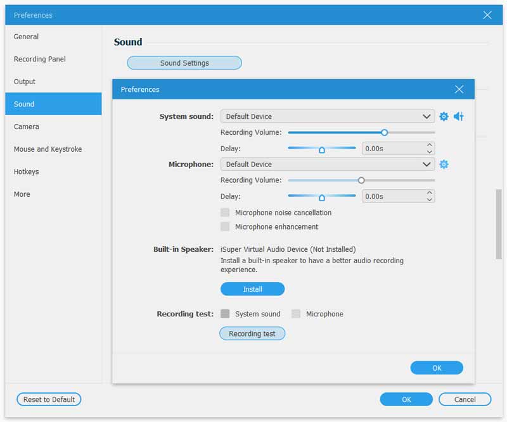
Task: Click the system sound Recording Volume slider handle
Action: click(x=384, y=132)
